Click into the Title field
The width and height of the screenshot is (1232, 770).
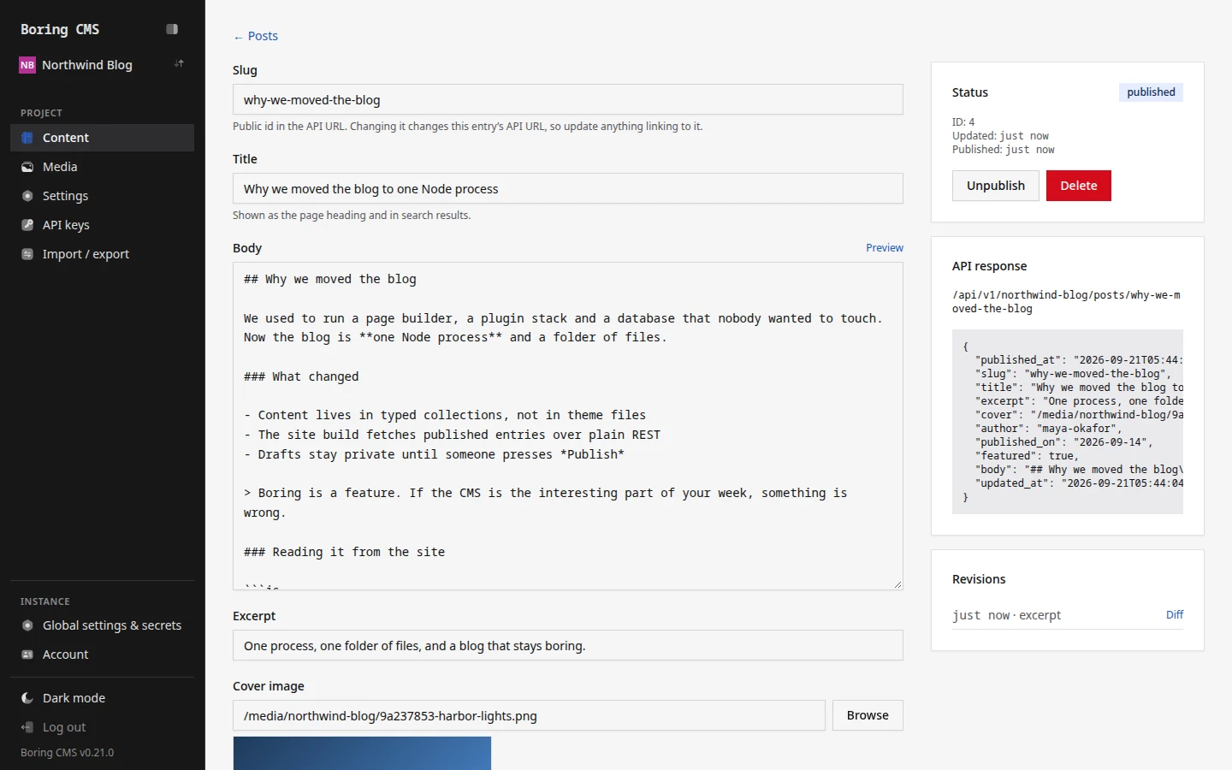point(568,188)
